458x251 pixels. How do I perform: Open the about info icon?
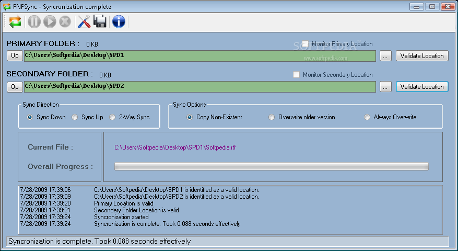pos(119,21)
